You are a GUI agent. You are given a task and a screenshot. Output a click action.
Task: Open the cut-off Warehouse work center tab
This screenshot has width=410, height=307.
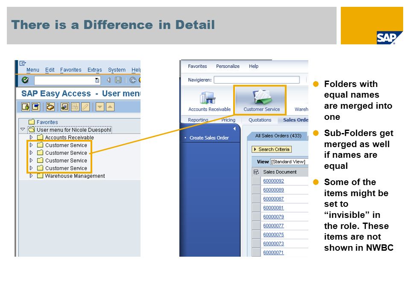[x=301, y=109]
